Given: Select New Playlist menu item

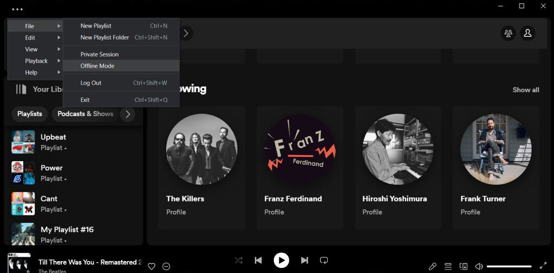Looking at the screenshot, I should (121, 26).
